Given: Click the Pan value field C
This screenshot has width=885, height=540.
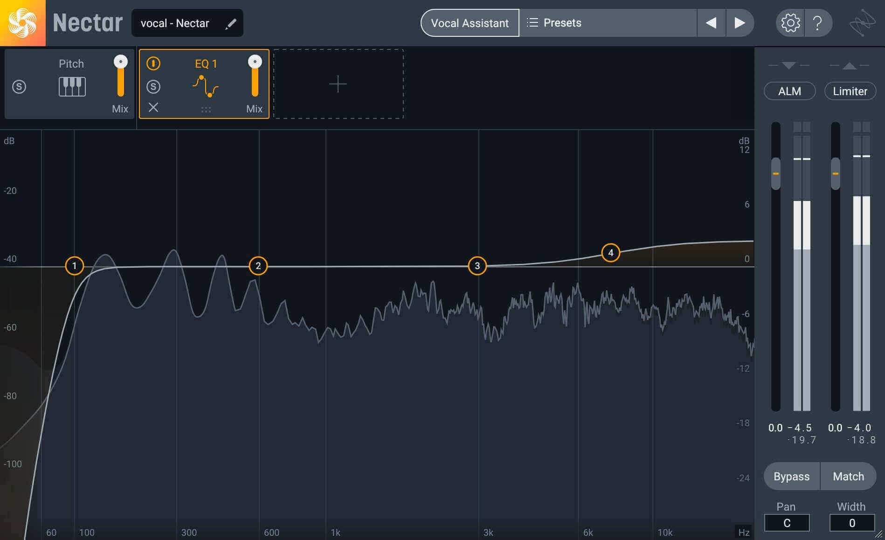Looking at the screenshot, I should (x=787, y=523).
